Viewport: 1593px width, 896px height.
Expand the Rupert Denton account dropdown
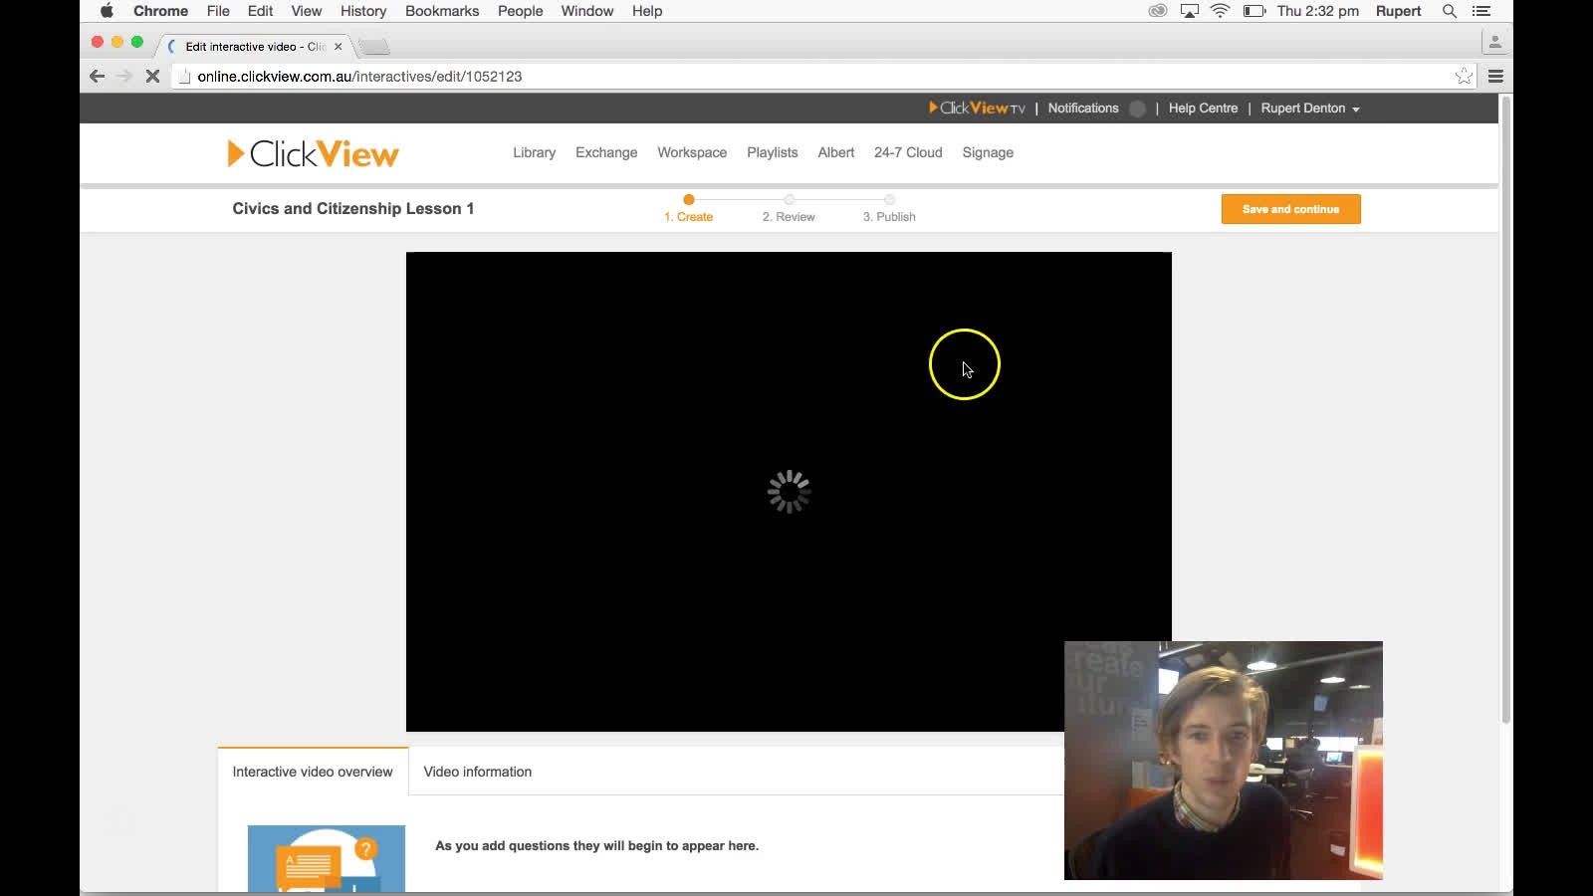[x=1309, y=109]
